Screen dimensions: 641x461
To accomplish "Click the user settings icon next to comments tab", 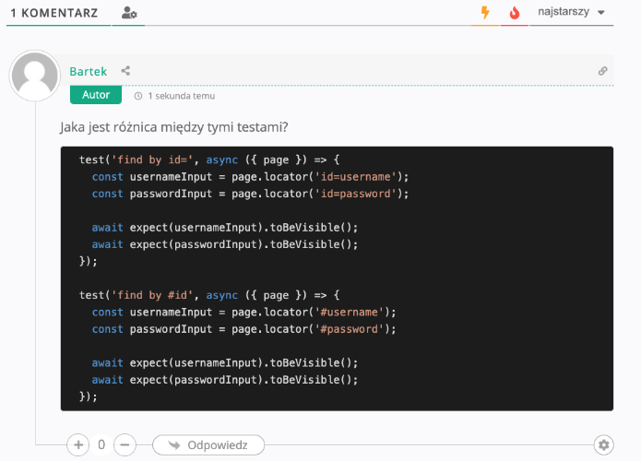I will 129,13.
